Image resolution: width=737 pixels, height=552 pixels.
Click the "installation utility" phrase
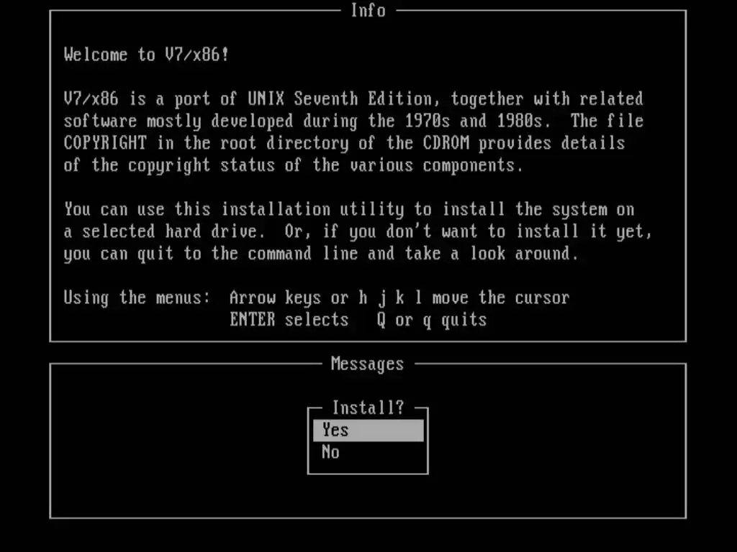click(x=312, y=209)
